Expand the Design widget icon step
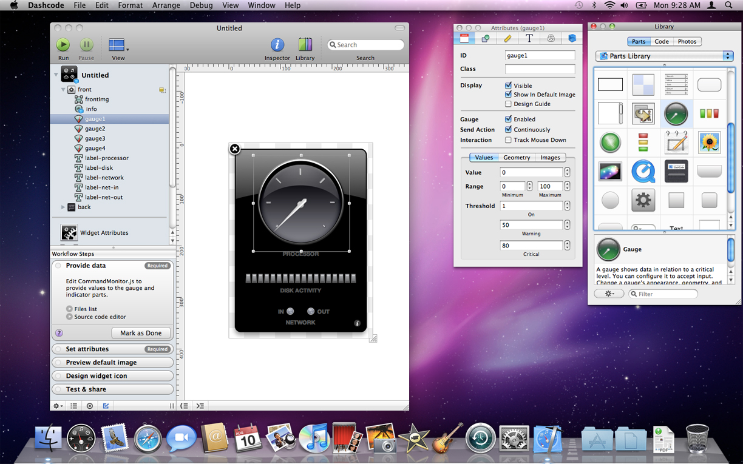The width and height of the screenshot is (743, 464). click(112, 375)
